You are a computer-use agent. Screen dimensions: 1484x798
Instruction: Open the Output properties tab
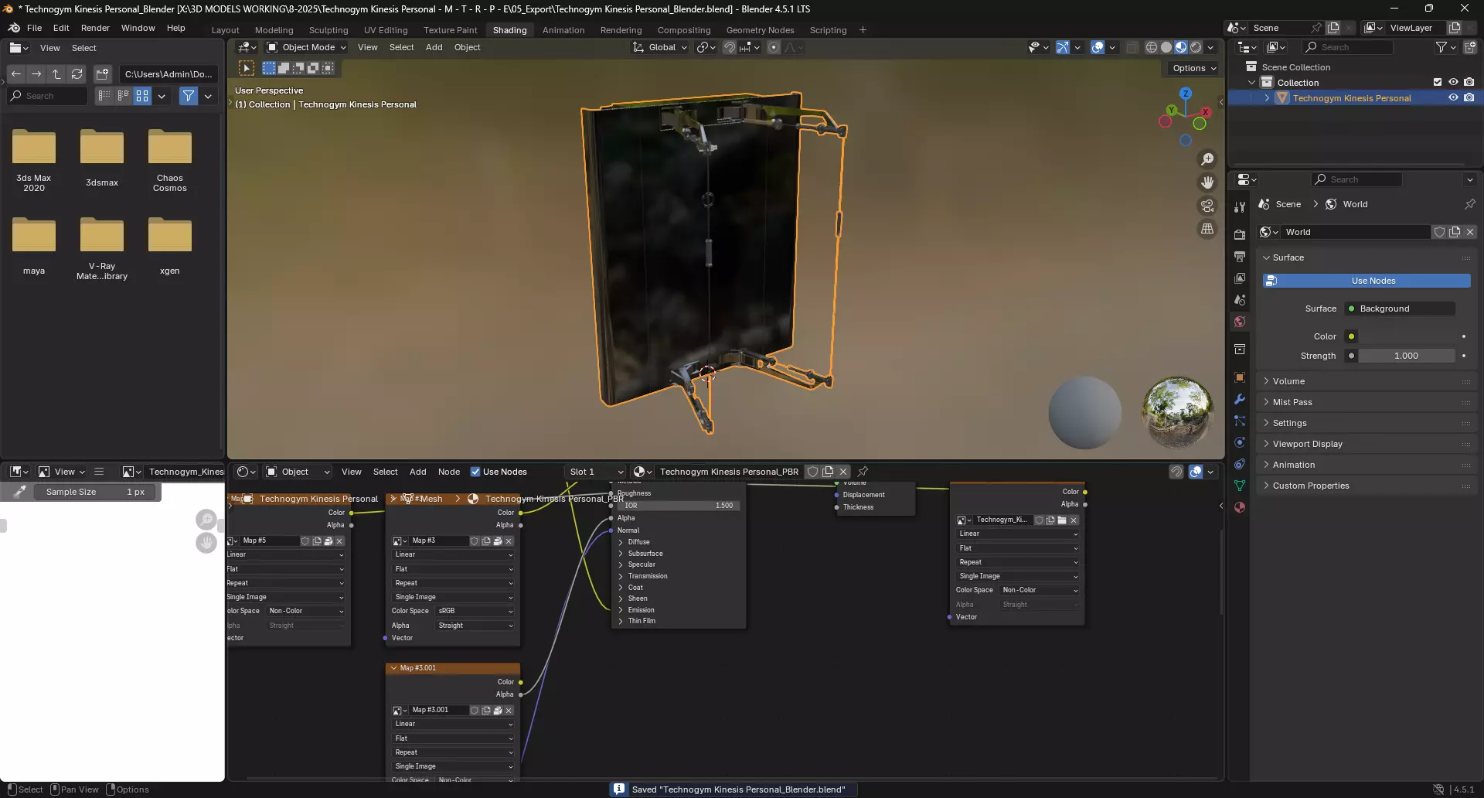[x=1240, y=256]
